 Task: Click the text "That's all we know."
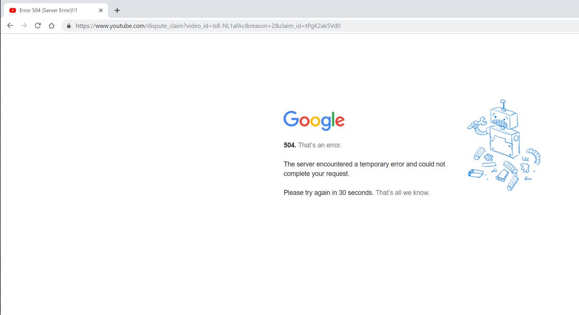click(x=402, y=193)
